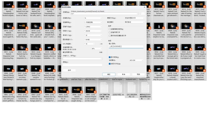
Task: Select video file 0045 in the folder window
Action: [200, 52]
